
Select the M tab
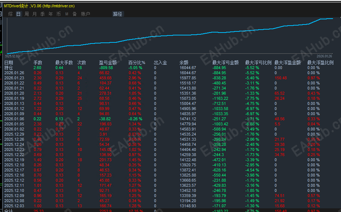pos(67,14)
